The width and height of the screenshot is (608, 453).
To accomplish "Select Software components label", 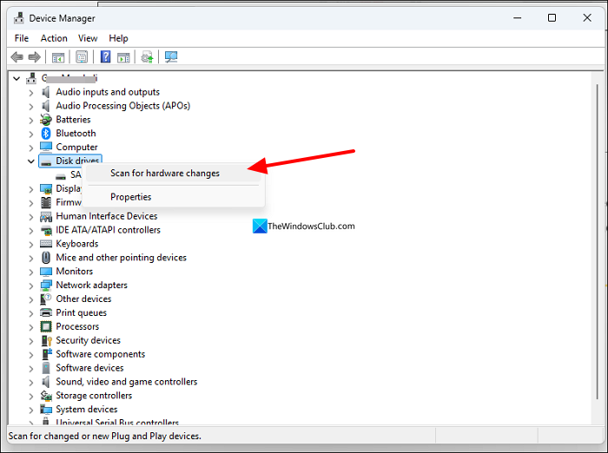I will pos(101,354).
